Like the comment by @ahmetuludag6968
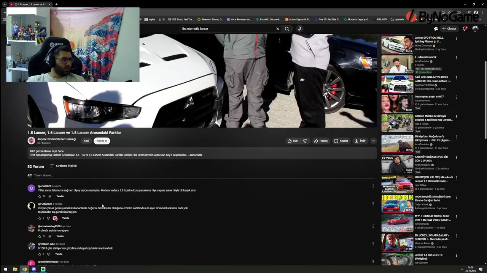 click(x=40, y=236)
